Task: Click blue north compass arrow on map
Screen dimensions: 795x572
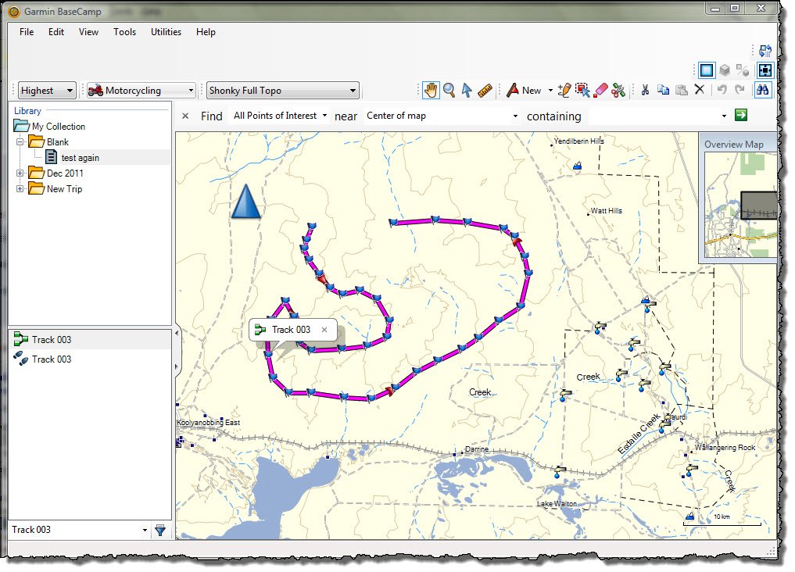Action: [246, 201]
